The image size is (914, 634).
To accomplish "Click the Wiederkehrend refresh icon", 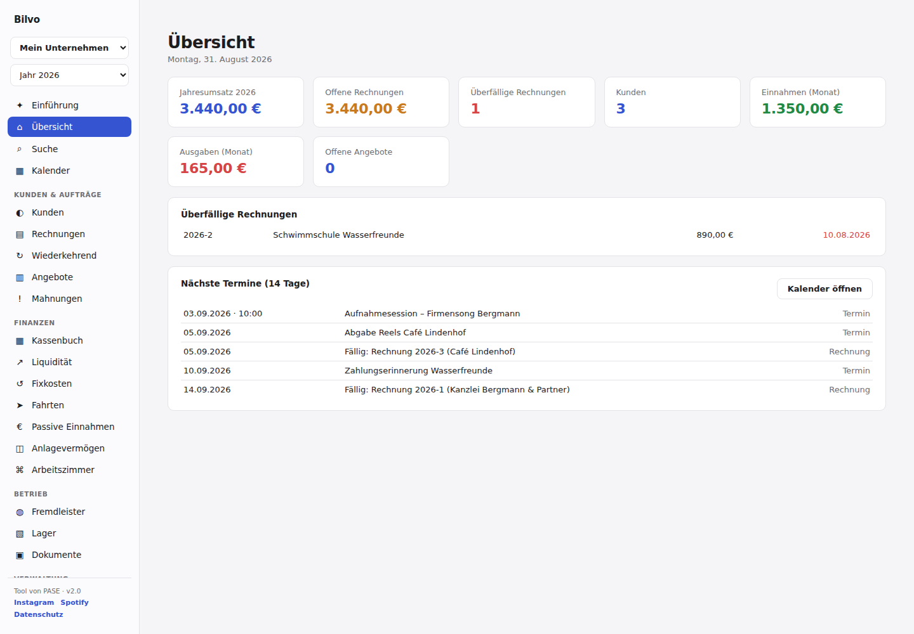I will coord(20,256).
